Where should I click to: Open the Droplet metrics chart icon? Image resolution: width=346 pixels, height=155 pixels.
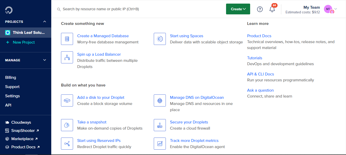coord(160,144)
